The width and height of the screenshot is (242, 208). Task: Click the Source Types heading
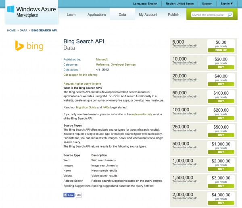(x=73, y=125)
